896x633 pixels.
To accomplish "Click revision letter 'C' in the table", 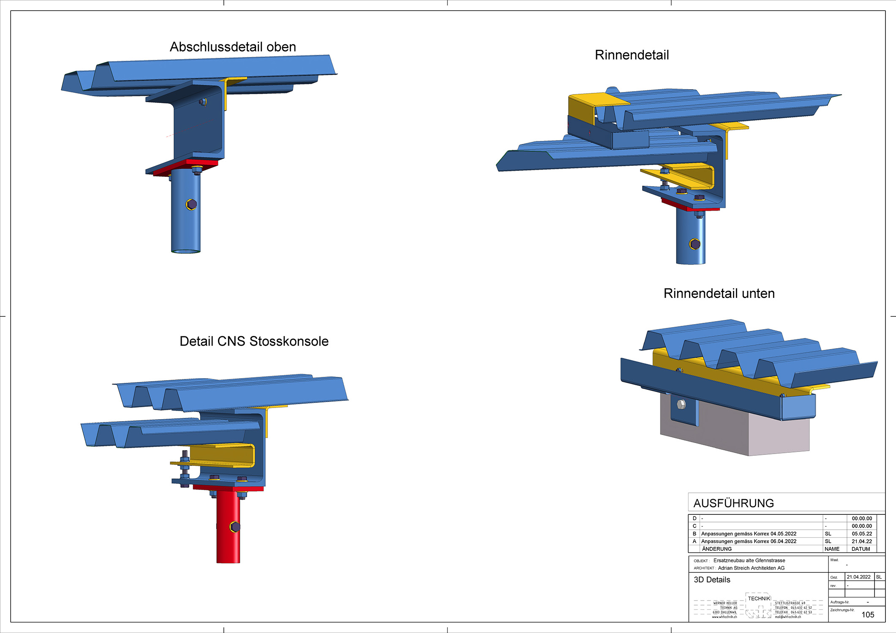I will pyautogui.click(x=694, y=526).
